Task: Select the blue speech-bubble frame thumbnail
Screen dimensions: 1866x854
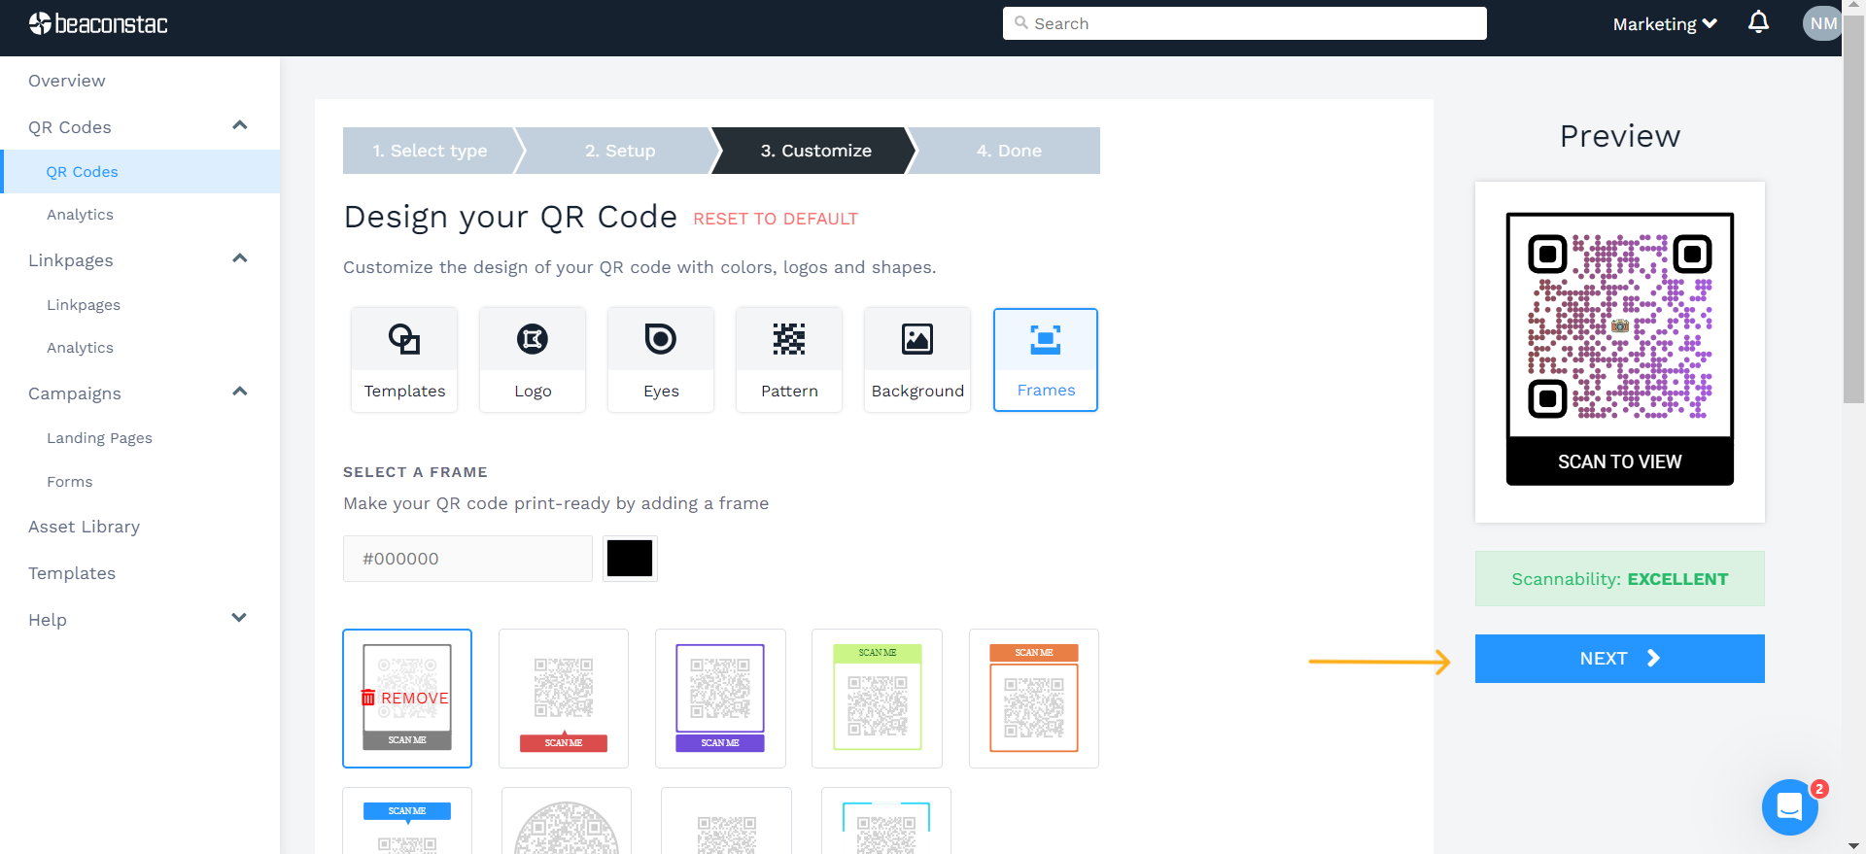Action: coord(407,822)
